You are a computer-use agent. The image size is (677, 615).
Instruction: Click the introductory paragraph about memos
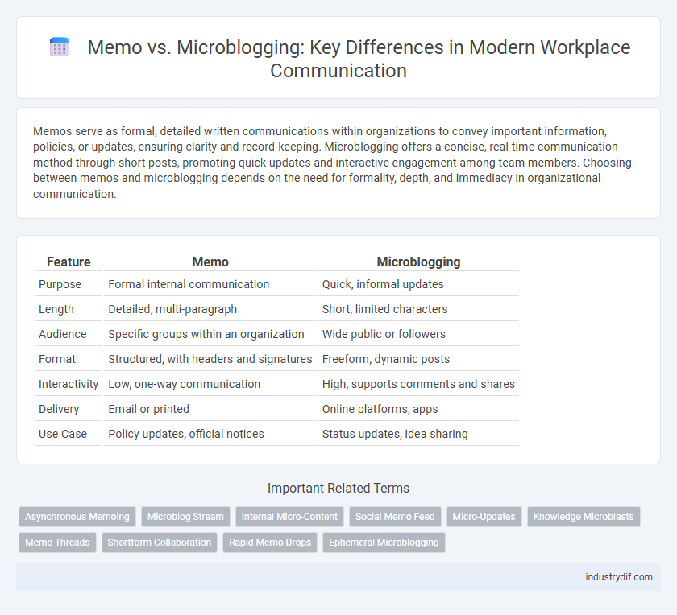click(x=332, y=163)
